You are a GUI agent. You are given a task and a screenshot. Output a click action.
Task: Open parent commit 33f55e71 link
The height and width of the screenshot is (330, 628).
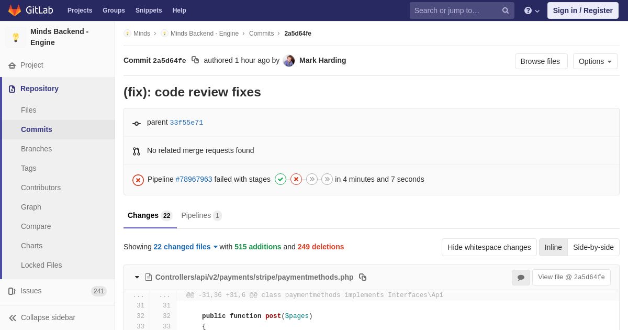click(186, 123)
